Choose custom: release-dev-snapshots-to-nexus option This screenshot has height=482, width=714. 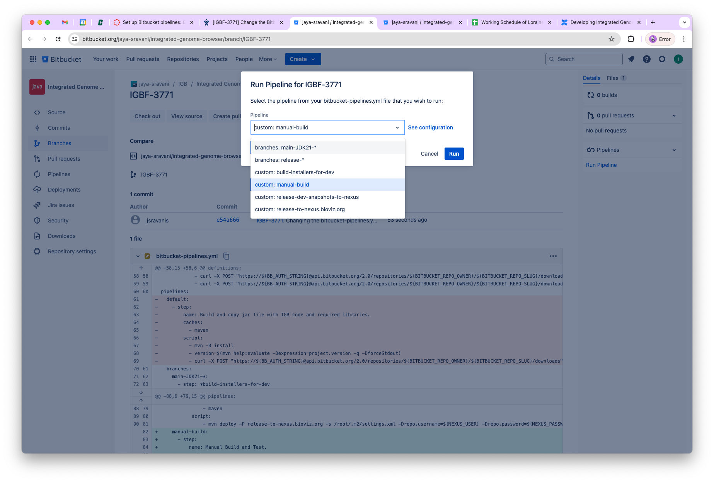pyautogui.click(x=328, y=197)
